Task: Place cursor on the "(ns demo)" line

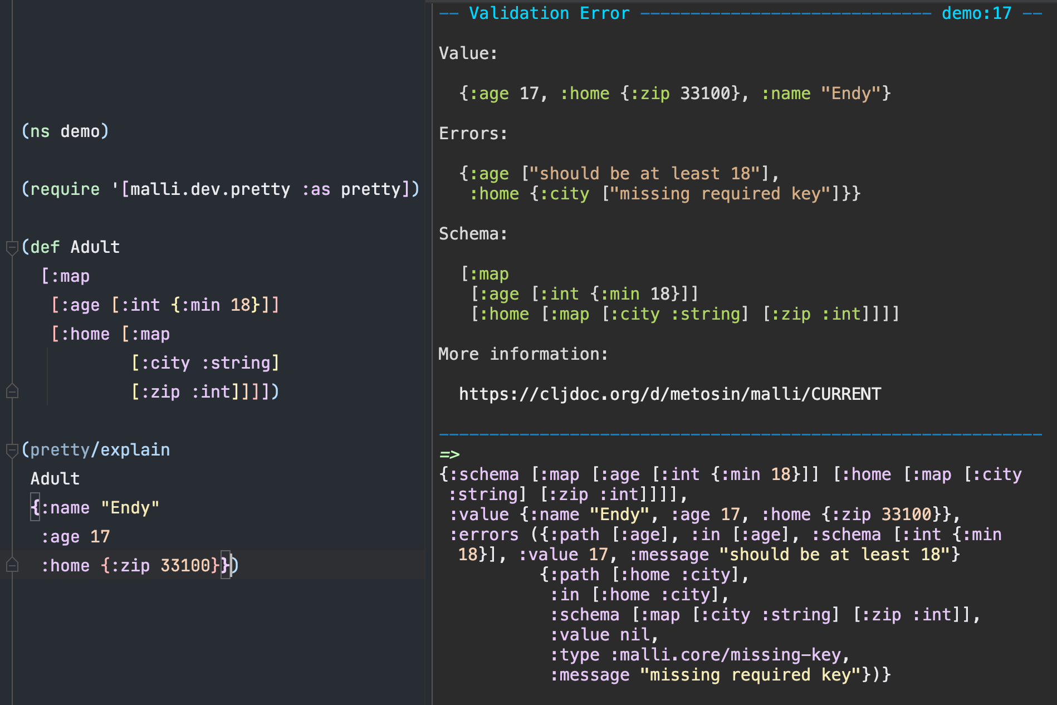Action: (65, 131)
